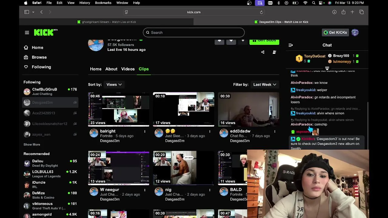This screenshot has height=218, width=388.
Task: Expand the Safari sidebar chevron menu
Action: pos(33,12)
